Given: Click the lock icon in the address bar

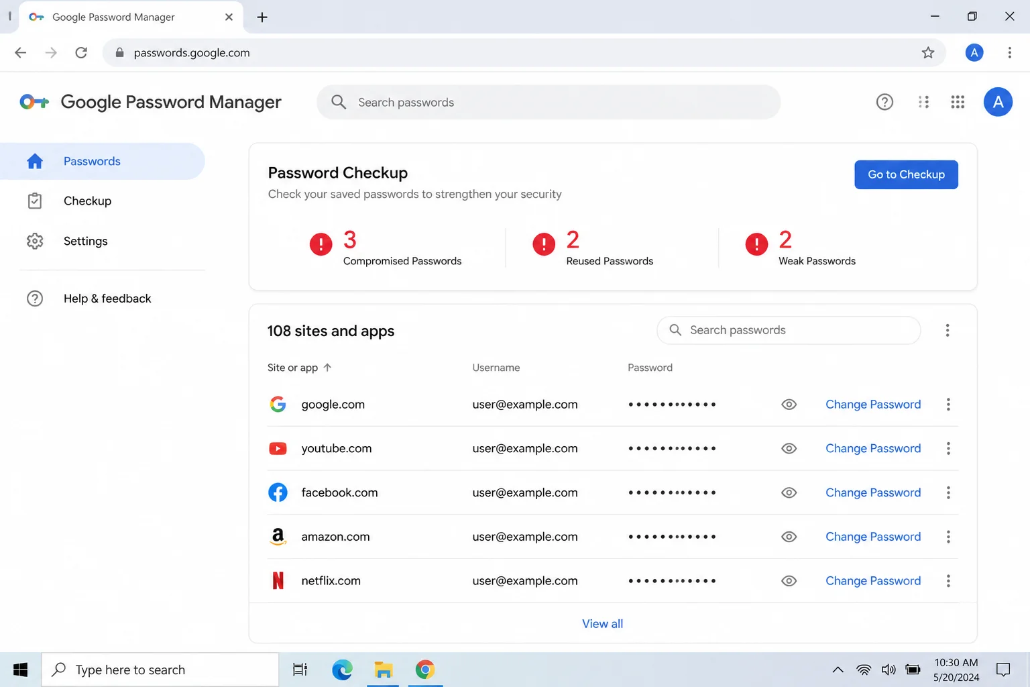Looking at the screenshot, I should pyautogui.click(x=119, y=52).
